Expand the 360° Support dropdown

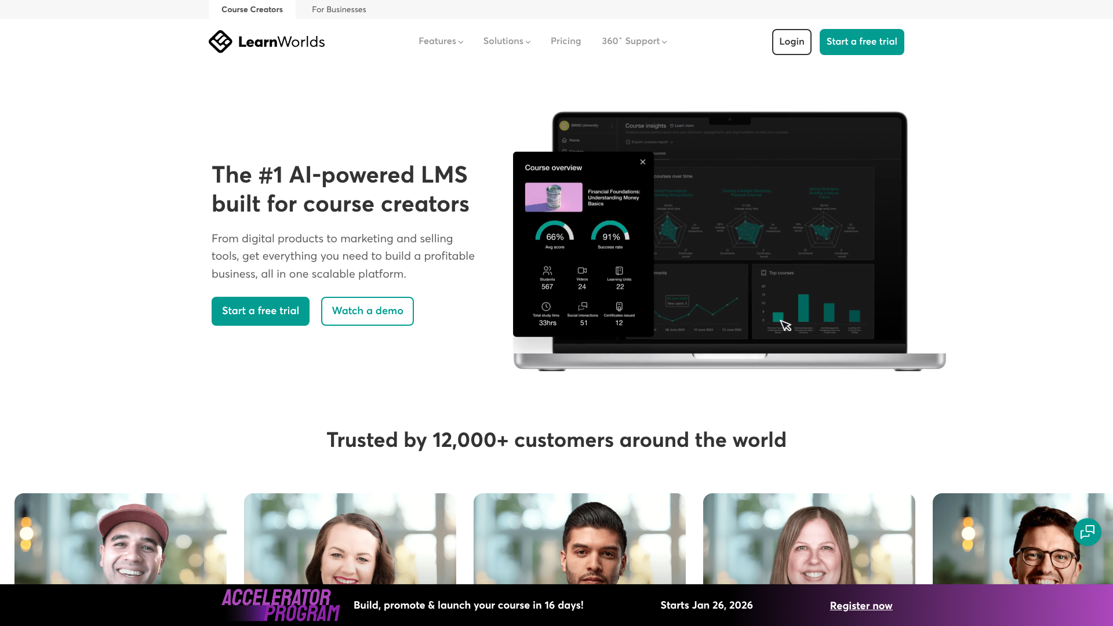634,41
